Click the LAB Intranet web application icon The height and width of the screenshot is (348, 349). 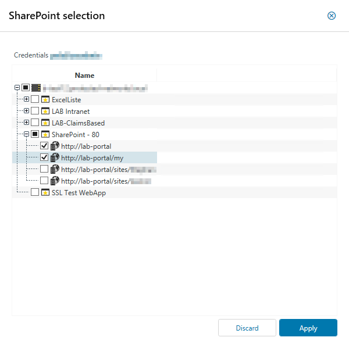click(45, 111)
